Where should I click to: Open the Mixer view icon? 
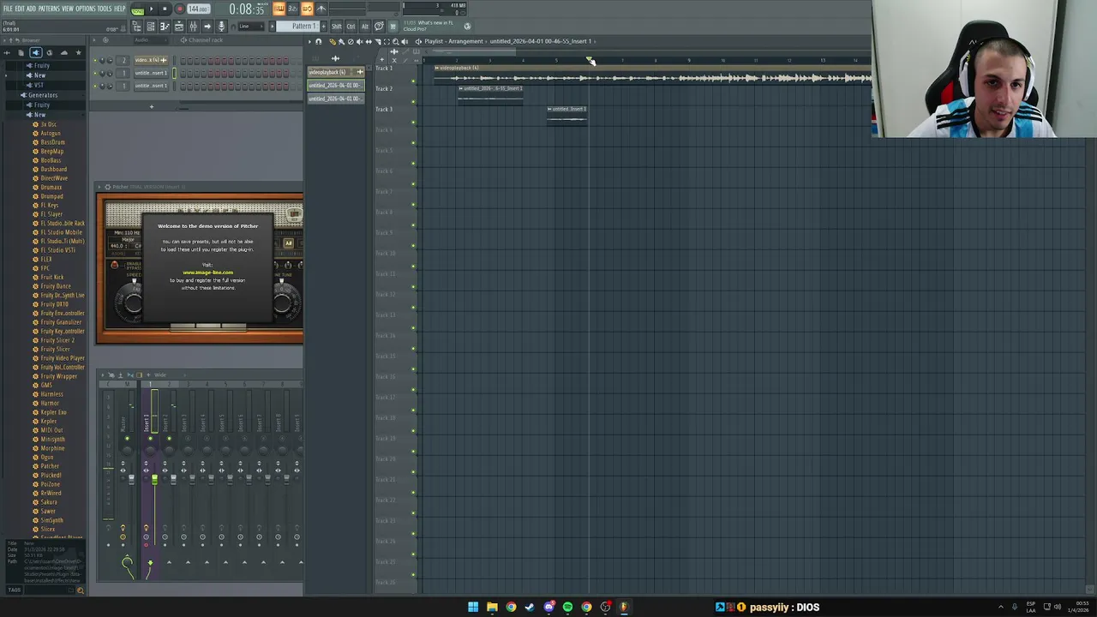tap(193, 27)
